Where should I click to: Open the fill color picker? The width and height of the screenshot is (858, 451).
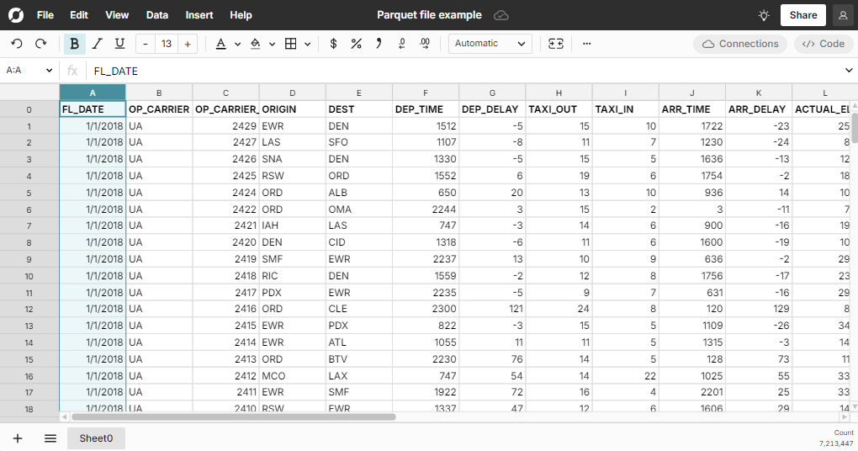pos(256,44)
